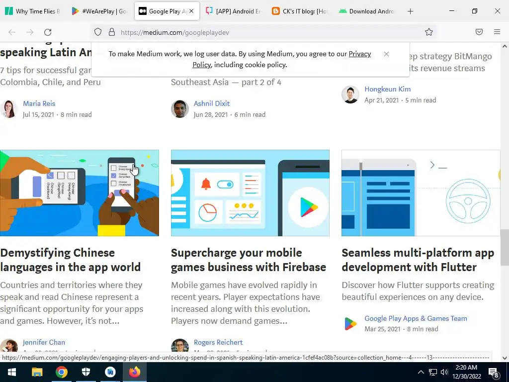Dismiss the Medium cookie policy banner
The image size is (509, 382).
point(386,54)
